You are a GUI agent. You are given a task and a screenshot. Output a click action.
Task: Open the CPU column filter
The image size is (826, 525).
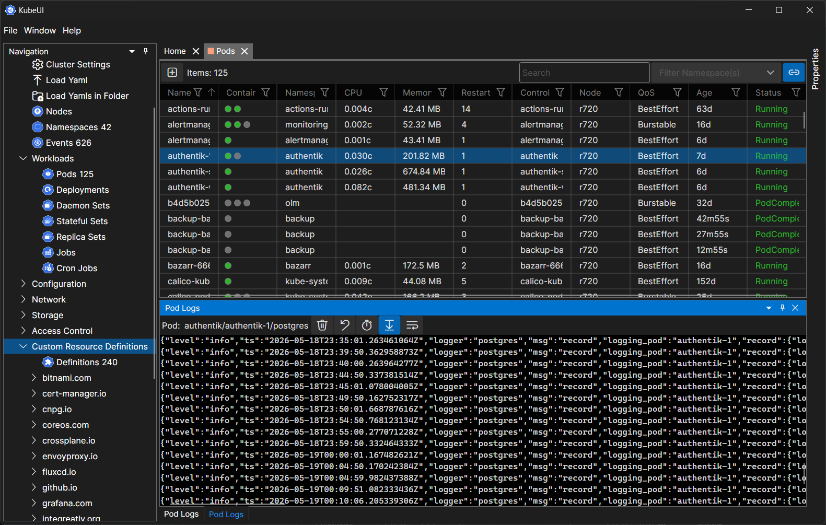[x=383, y=92]
